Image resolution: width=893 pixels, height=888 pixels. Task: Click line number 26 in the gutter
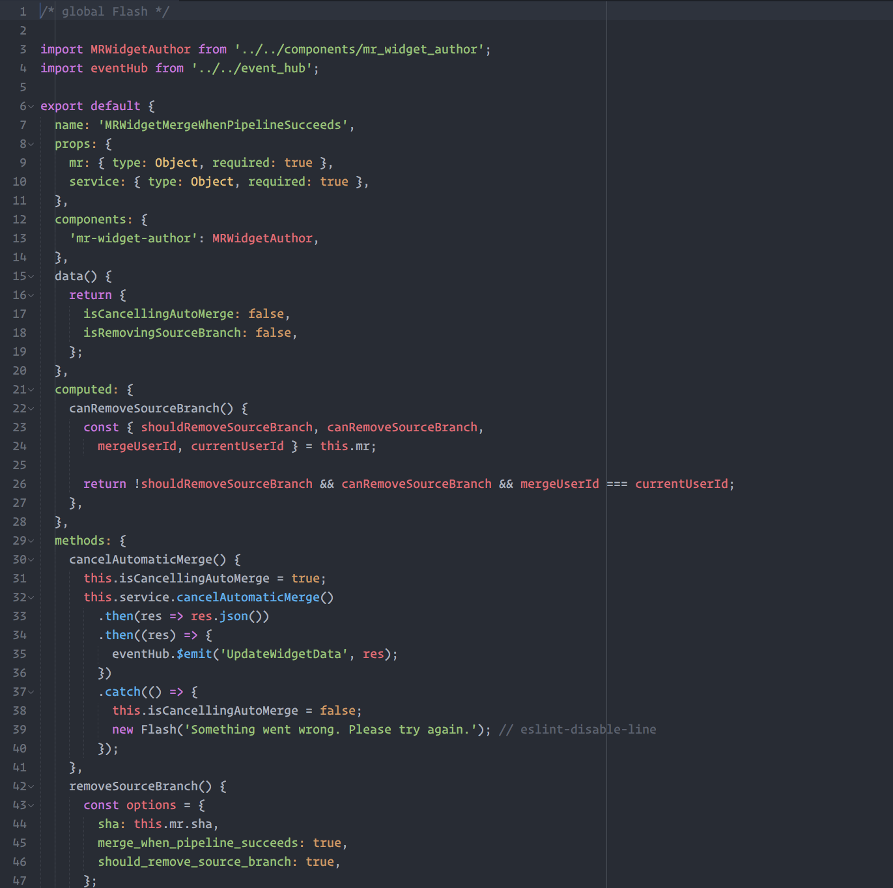[20, 484]
